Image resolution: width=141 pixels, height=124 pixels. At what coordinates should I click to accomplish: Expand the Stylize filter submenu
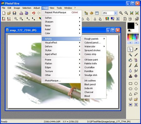pyautogui.click(x=61, y=50)
